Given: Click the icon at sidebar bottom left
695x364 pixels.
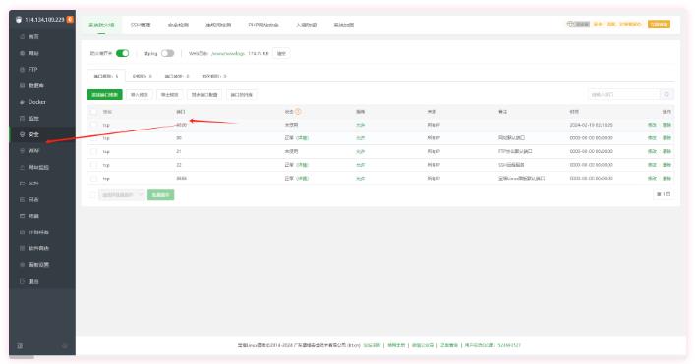Looking at the screenshot, I should click(20, 346).
